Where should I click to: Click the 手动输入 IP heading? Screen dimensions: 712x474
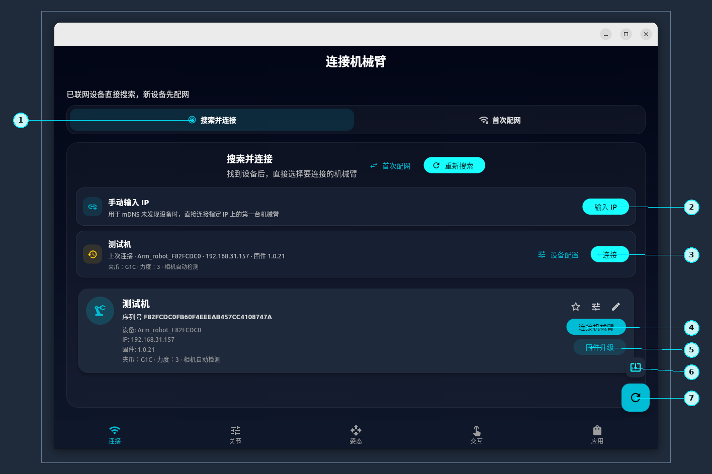pos(129,203)
